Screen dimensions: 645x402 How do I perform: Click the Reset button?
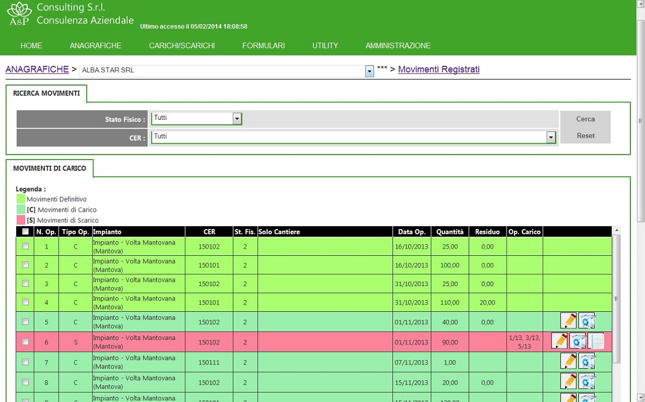585,135
